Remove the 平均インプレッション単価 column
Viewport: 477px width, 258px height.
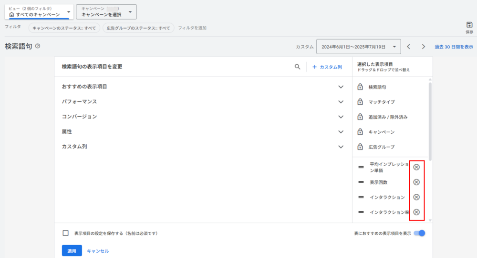click(416, 167)
